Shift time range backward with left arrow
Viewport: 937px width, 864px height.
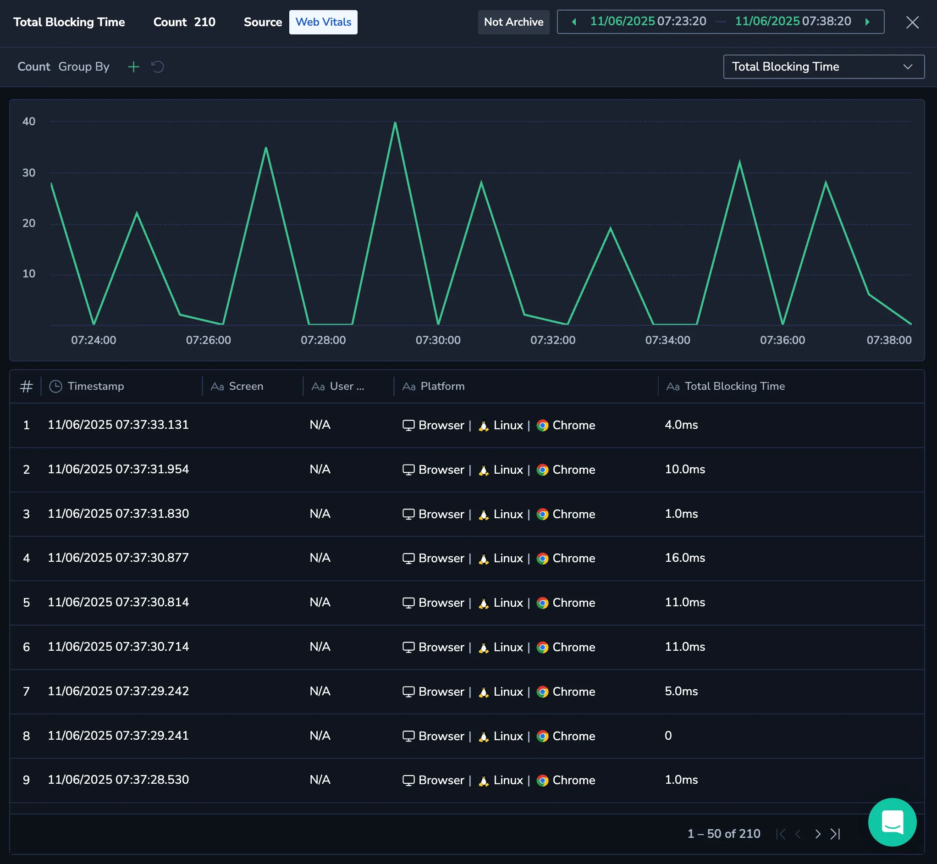(574, 22)
